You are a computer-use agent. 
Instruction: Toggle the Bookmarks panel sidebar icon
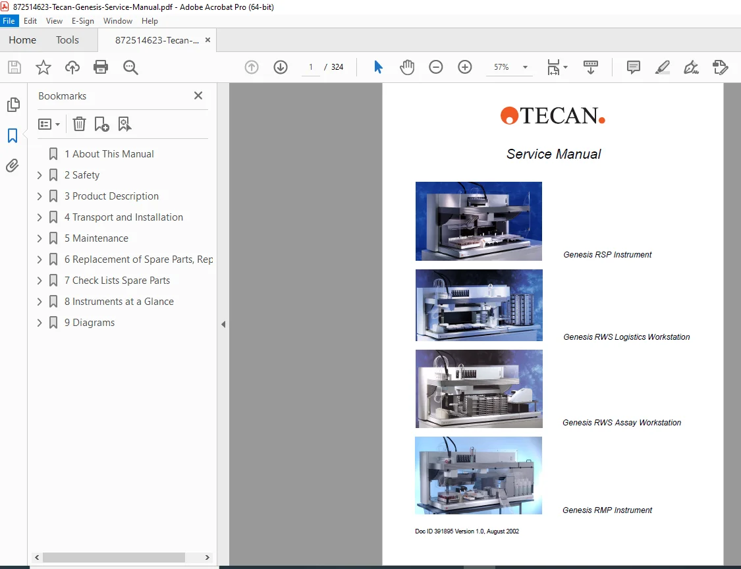[13, 136]
